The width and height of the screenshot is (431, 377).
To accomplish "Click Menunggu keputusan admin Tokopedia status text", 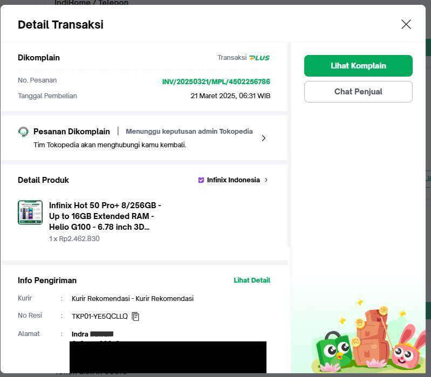I will click(x=189, y=132).
